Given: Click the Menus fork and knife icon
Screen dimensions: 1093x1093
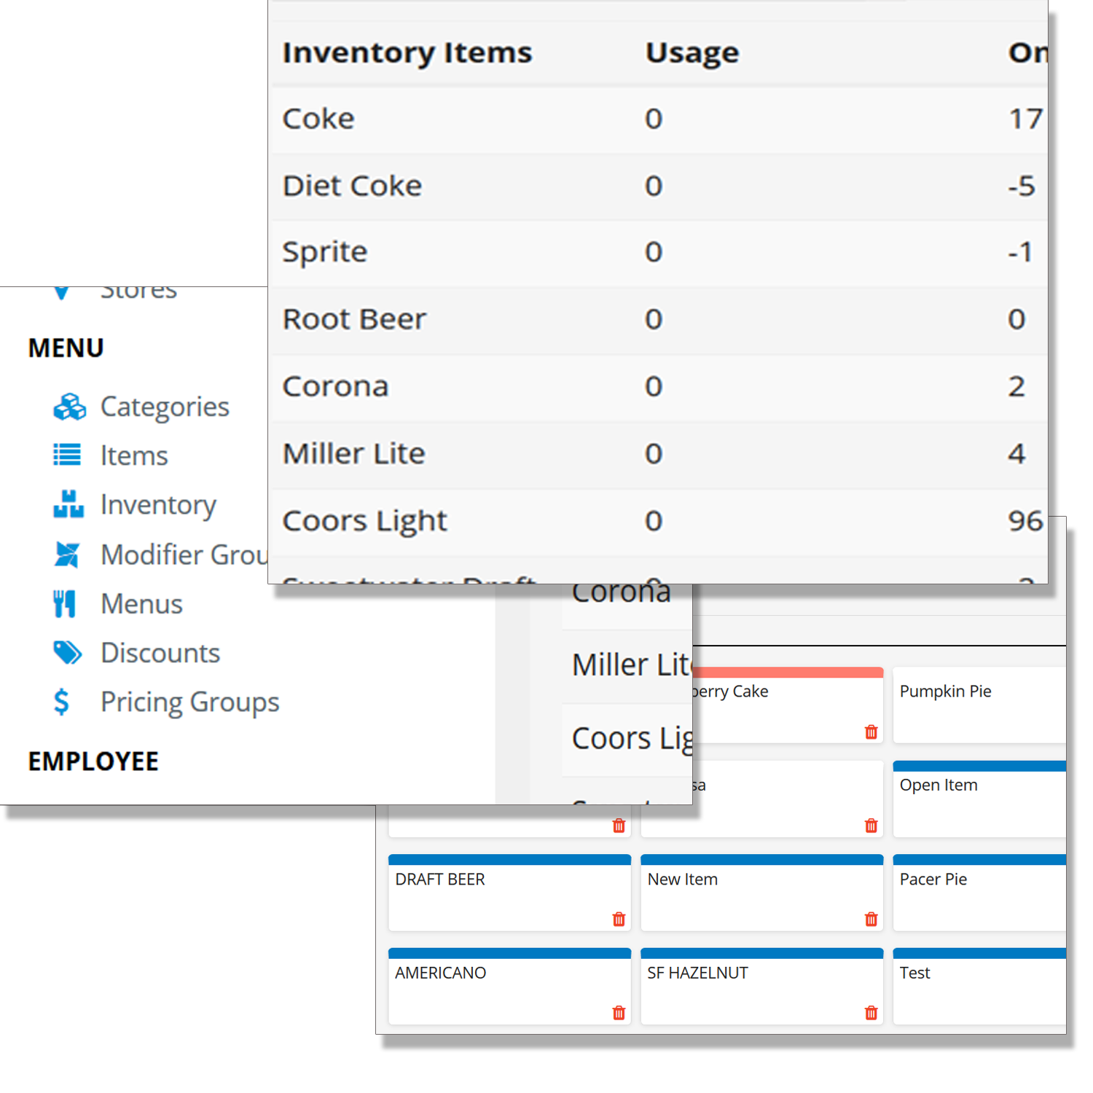Looking at the screenshot, I should [x=65, y=604].
